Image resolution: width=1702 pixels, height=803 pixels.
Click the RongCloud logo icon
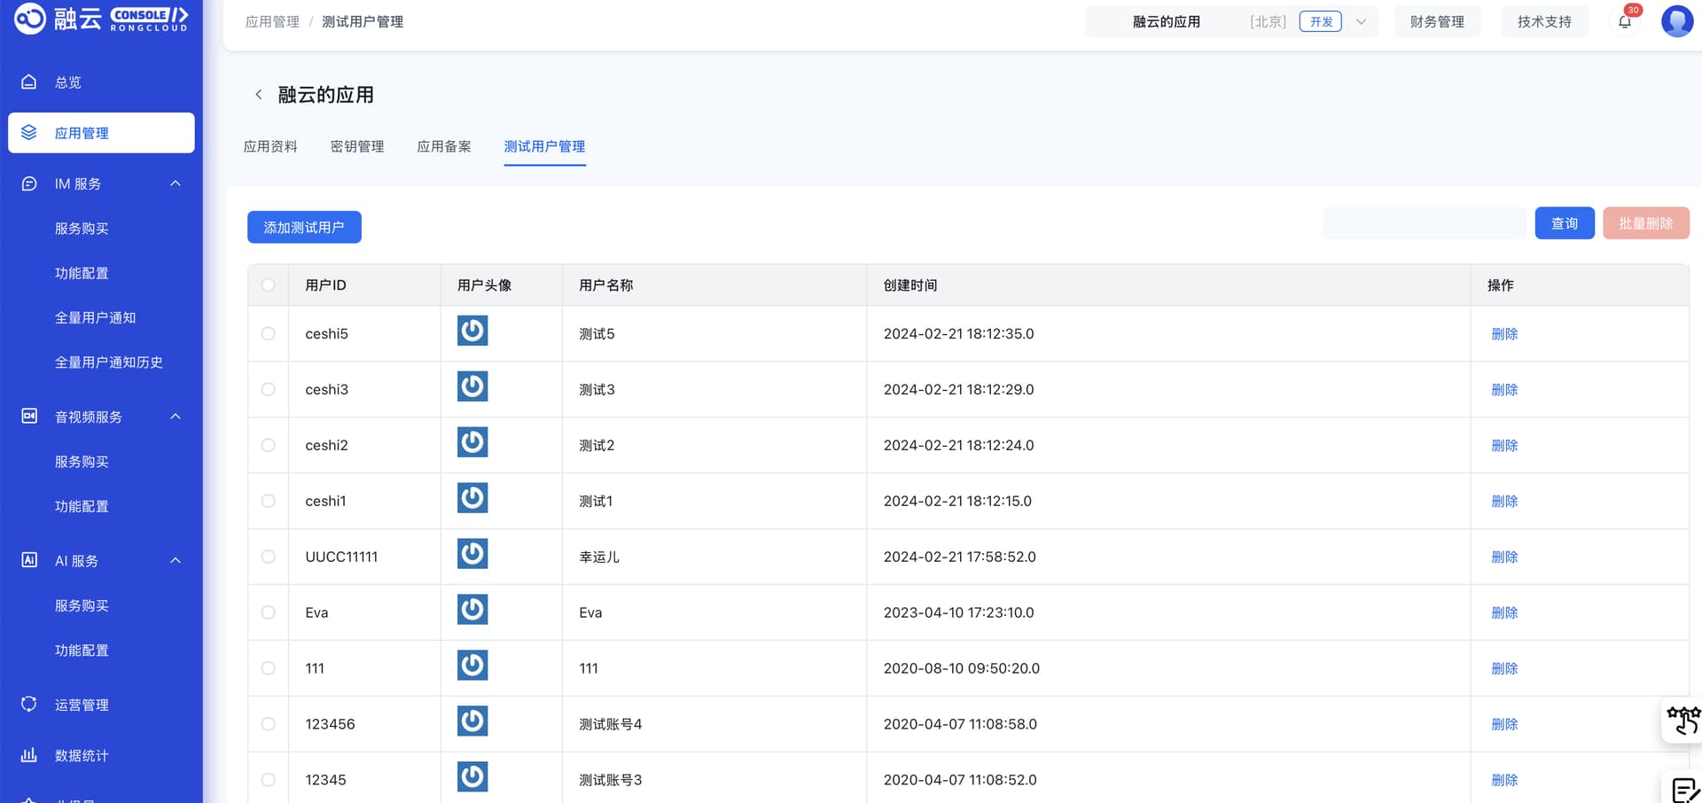[x=30, y=18]
